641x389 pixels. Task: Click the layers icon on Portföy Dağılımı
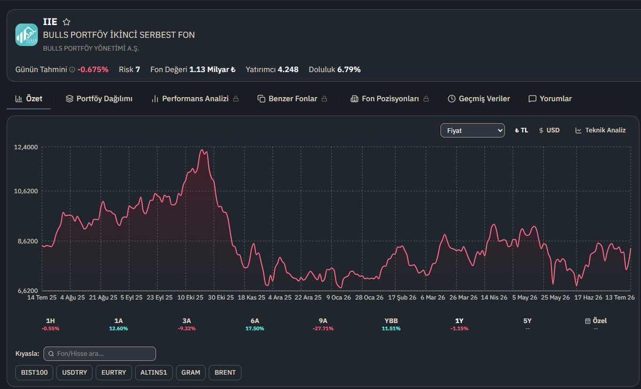pyautogui.click(x=69, y=99)
